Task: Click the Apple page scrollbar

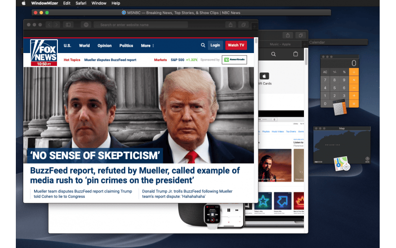Action: pos(306,57)
